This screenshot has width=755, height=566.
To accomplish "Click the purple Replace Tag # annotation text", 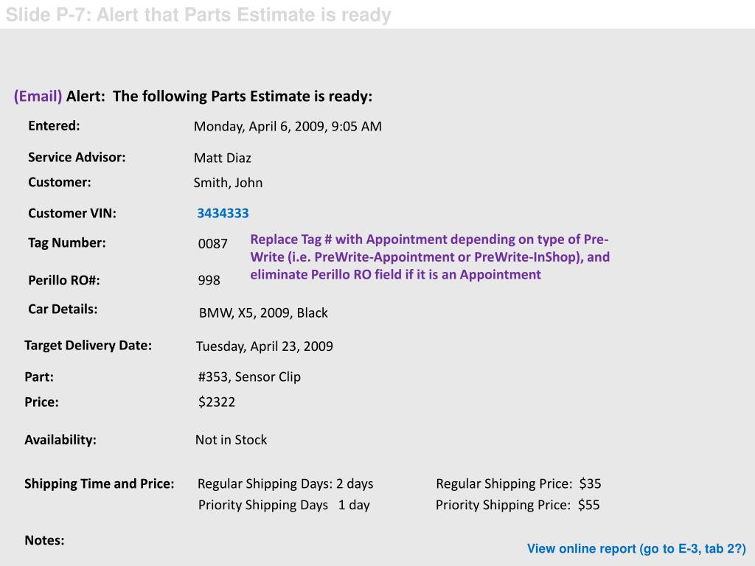I will 430,257.
